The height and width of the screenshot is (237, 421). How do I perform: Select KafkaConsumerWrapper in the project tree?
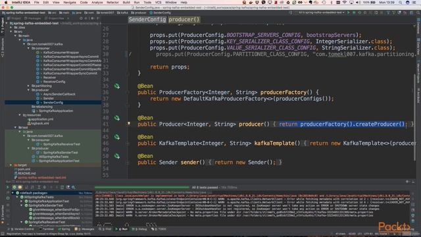[x=61, y=53]
